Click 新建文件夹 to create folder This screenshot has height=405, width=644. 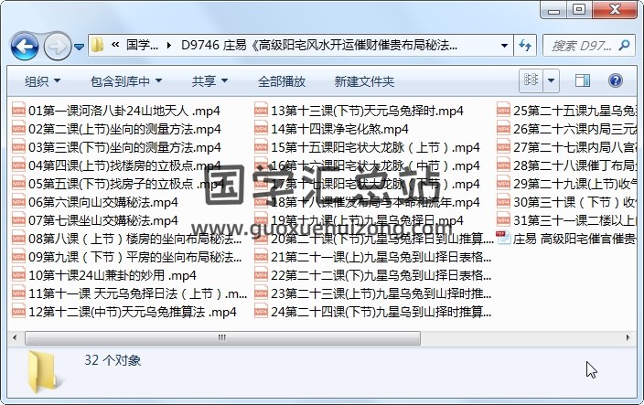[364, 81]
